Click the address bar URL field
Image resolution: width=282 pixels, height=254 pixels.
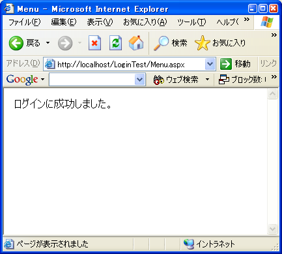[130, 64]
